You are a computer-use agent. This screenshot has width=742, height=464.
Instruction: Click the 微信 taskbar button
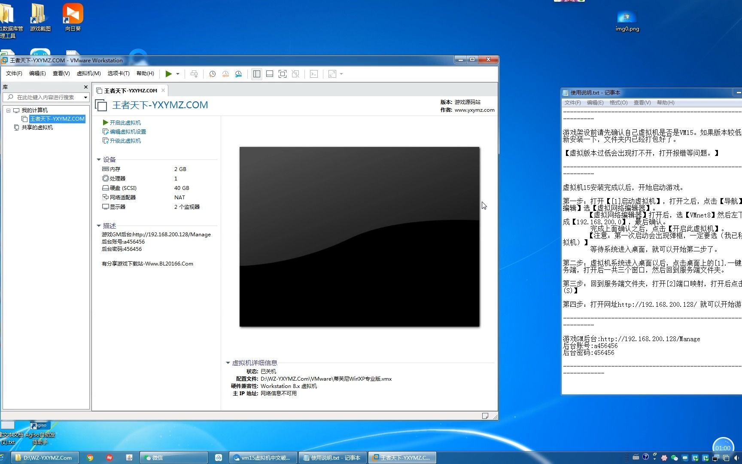[174, 458]
